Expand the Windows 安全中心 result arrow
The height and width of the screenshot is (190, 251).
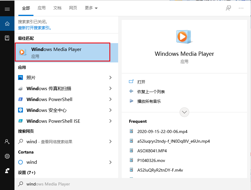(x=110, y=110)
